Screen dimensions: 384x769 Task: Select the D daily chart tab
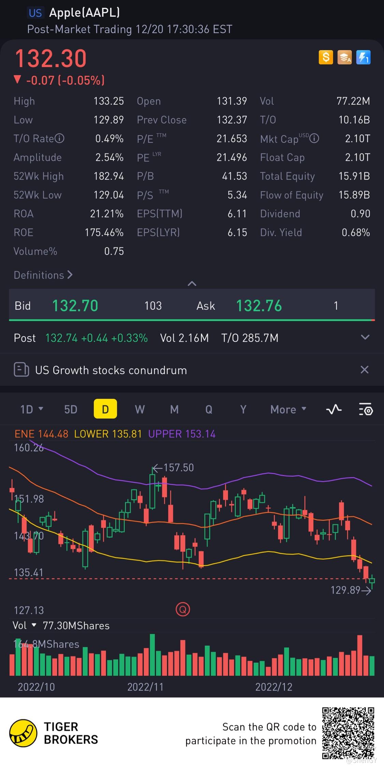105,409
